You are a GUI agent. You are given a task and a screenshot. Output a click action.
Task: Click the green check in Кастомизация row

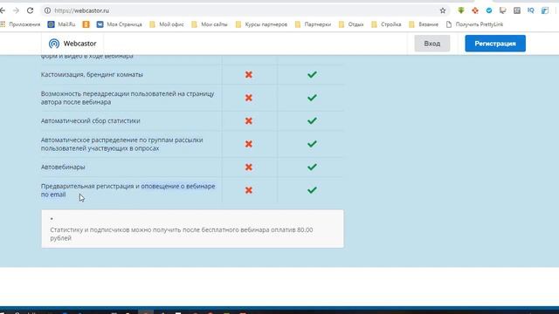(312, 74)
